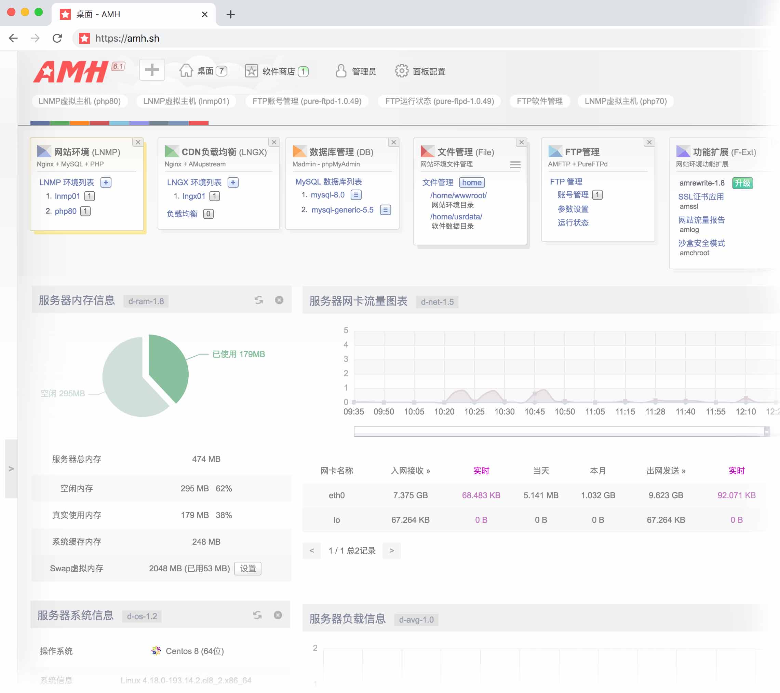780x693 pixels.
Task: Click the browser back arrow
Action: (13, 38)
